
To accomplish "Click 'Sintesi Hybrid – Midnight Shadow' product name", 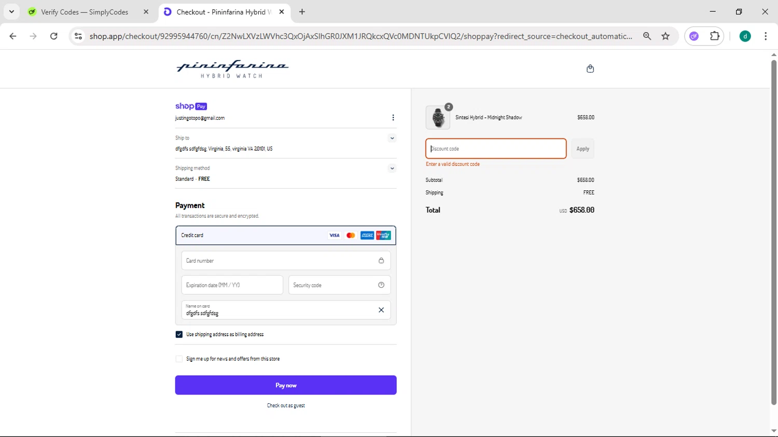I will [489, 118].
